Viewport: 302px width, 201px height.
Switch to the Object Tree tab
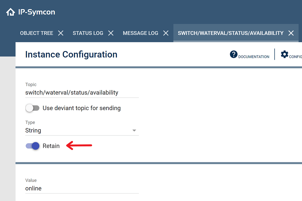(37, 33)
